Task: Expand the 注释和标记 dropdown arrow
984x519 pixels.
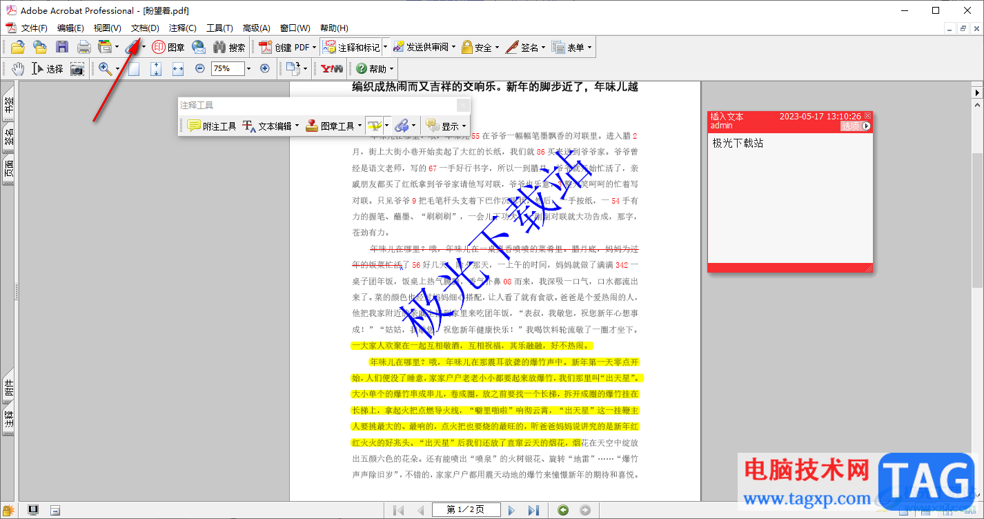Action: [385, 48]
